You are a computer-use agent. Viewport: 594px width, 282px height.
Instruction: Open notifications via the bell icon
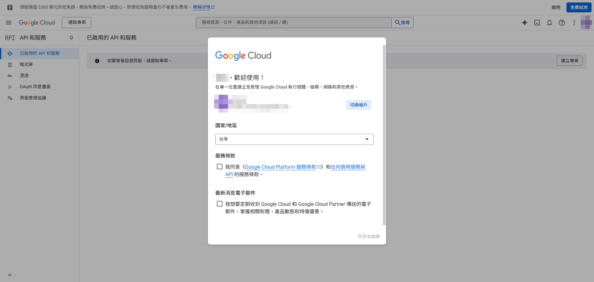tap(549, 23)
